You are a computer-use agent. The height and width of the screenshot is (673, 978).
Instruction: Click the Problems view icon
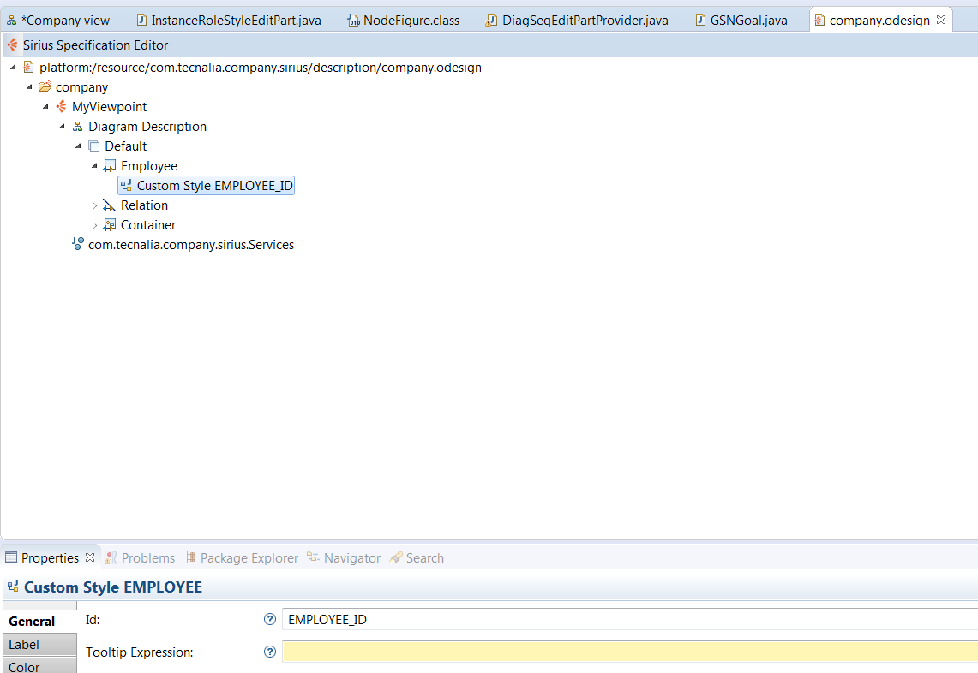[x=111, y=557]
